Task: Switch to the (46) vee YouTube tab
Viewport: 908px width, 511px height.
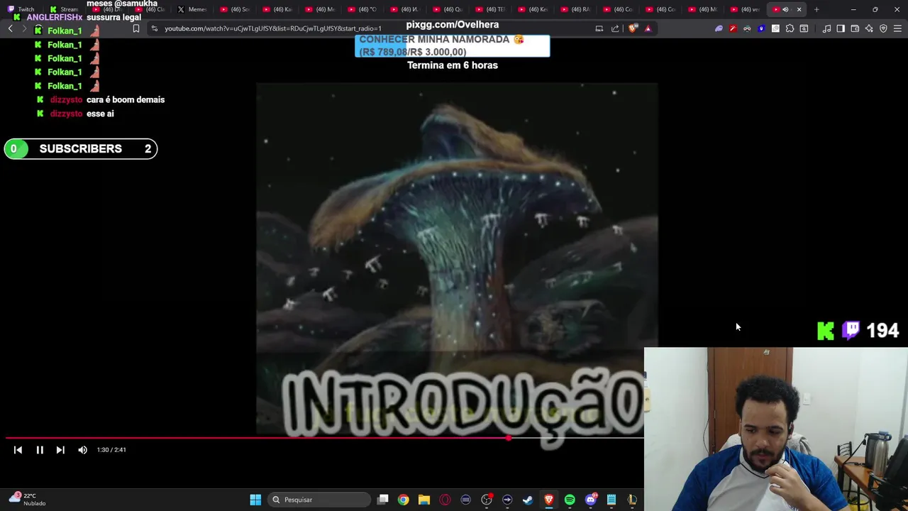Action: [x=745, y=9]
